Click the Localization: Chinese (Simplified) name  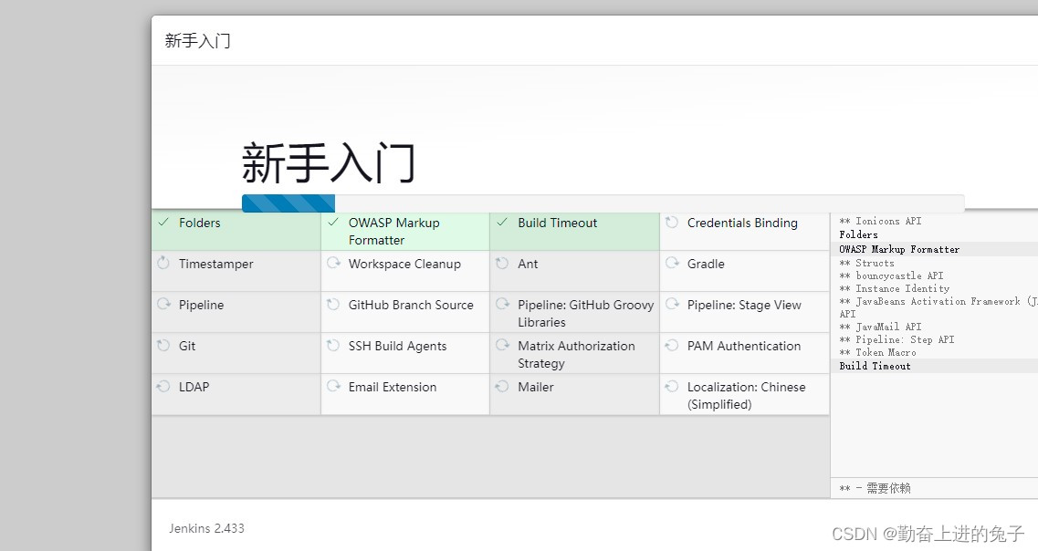pos(746,396)
